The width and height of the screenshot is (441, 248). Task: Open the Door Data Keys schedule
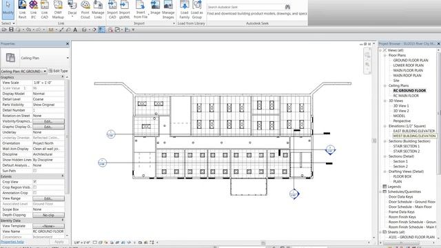[x=401, y=197]
